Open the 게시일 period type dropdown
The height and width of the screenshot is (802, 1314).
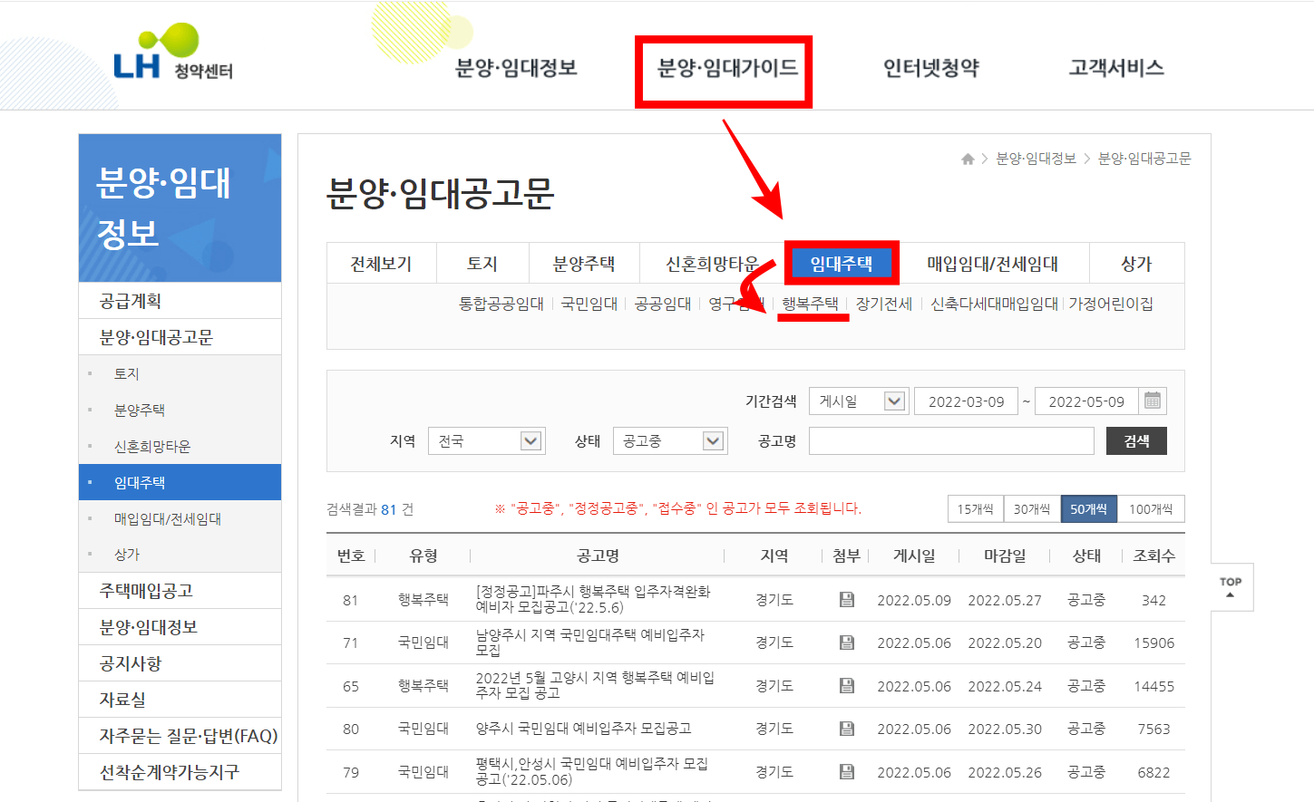tap(858, 401)
